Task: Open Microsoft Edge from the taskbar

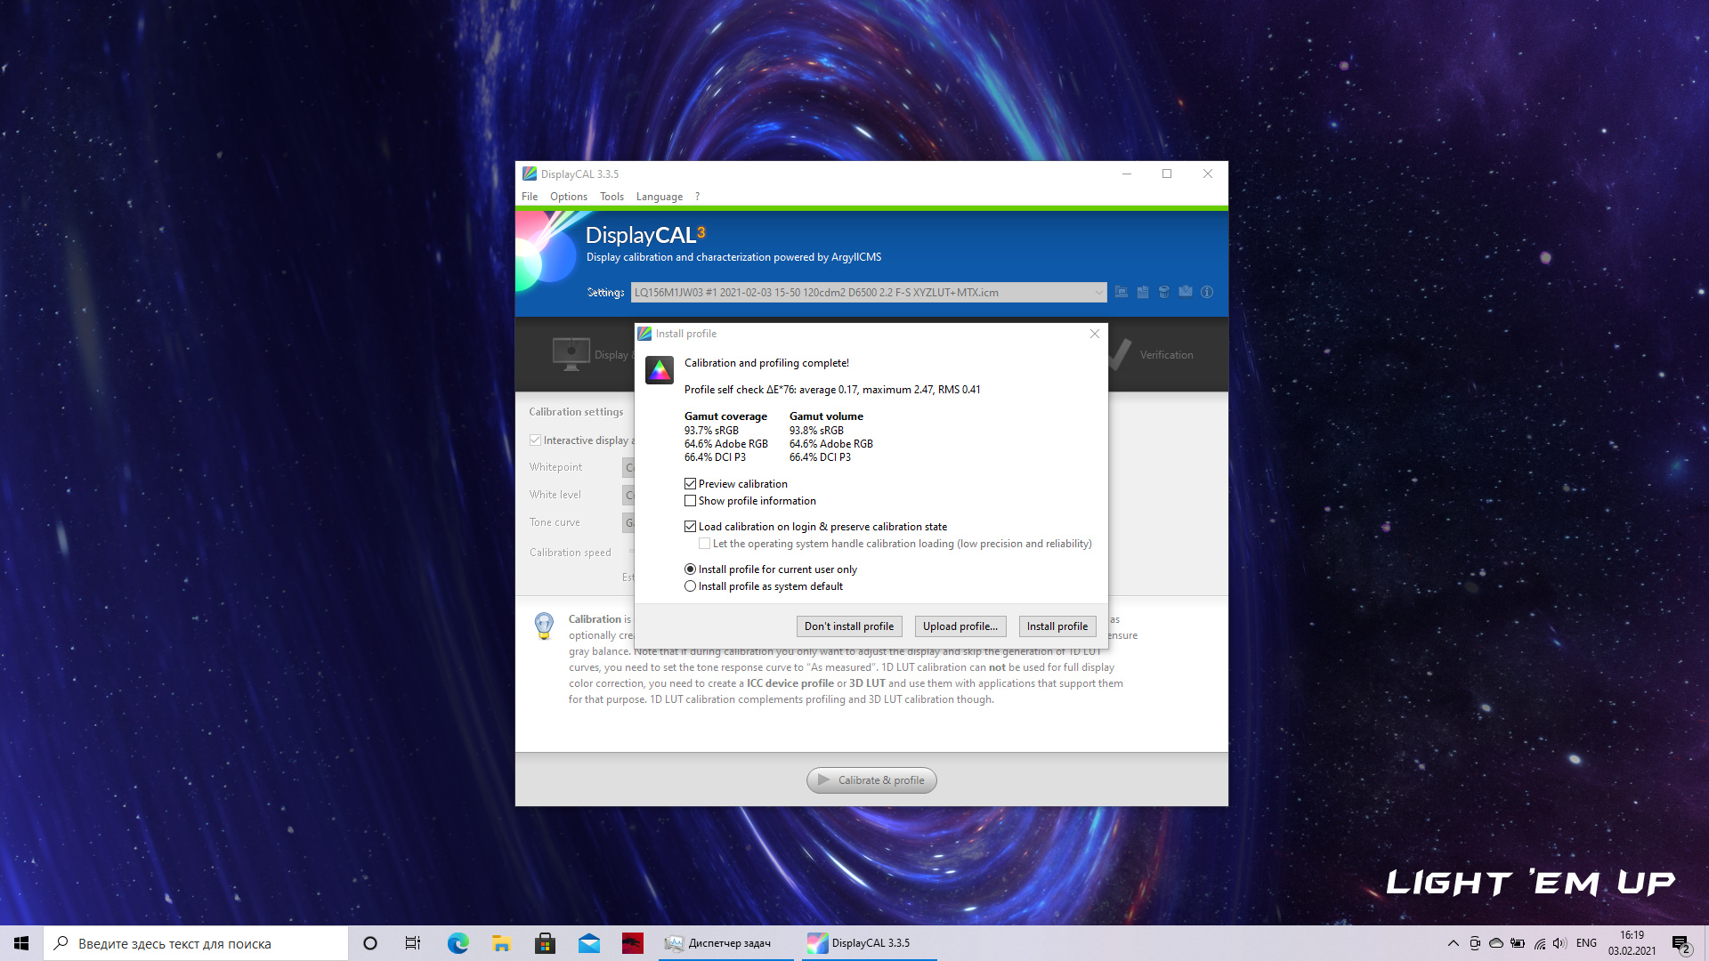Action: (x=458, y=943)
